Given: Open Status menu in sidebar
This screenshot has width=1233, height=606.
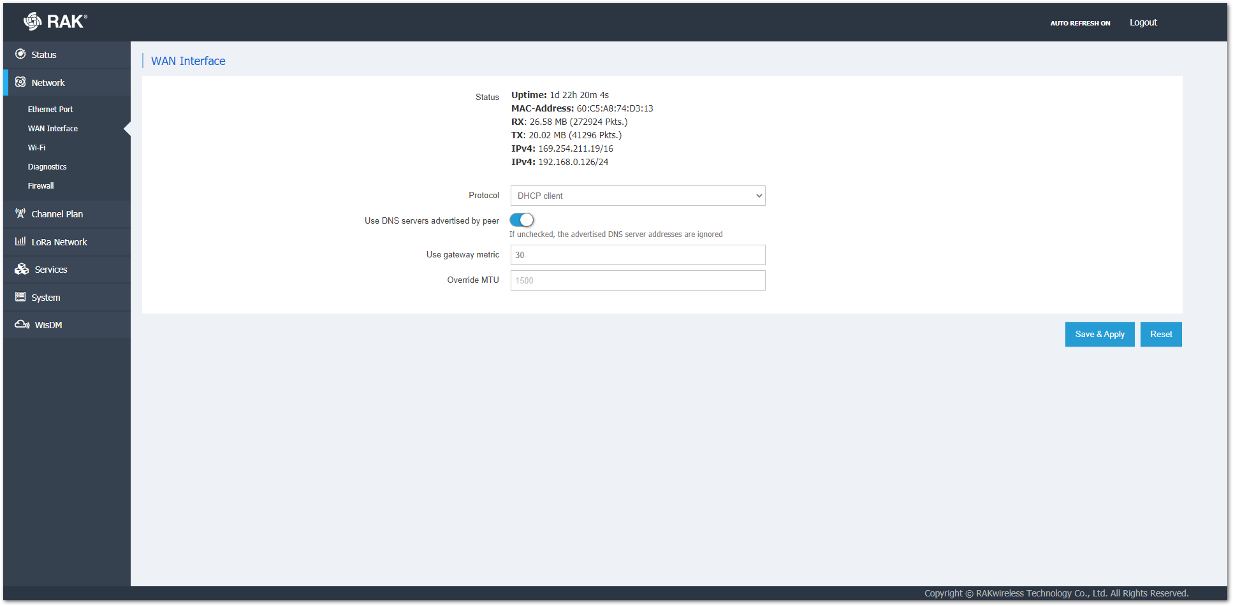Looking at the screenshot, I should [44, 55].
